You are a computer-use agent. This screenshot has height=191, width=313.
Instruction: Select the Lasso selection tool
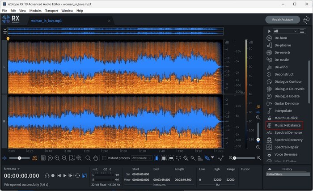point(178,158)
